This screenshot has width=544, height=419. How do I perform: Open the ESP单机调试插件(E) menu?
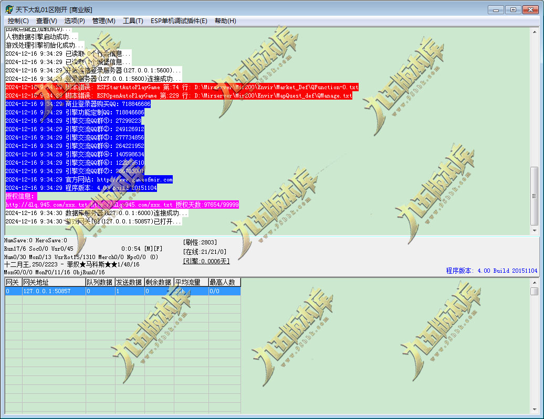[179, 21]
